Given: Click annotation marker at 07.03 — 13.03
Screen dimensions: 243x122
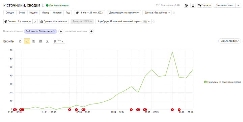Looking at the screenshot, I should 83,110.
